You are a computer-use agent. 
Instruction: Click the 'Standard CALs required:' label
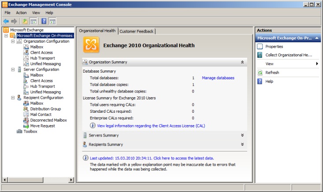[111, 111]
